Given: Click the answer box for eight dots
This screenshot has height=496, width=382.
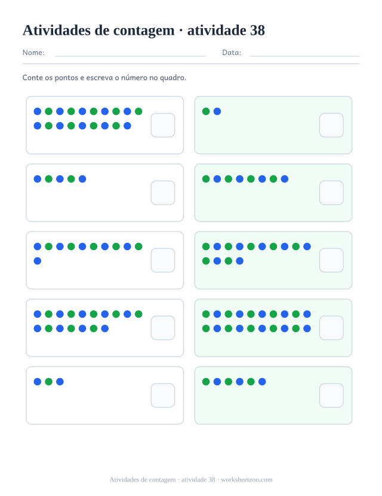Looking at the screenshot, I should pos(331,193).
